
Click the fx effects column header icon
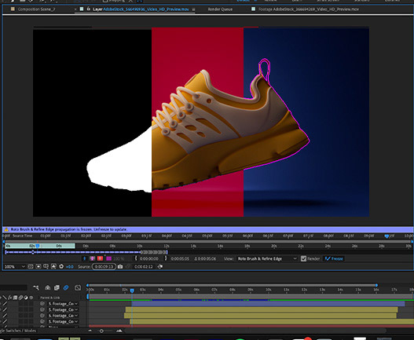coord(9,298)
